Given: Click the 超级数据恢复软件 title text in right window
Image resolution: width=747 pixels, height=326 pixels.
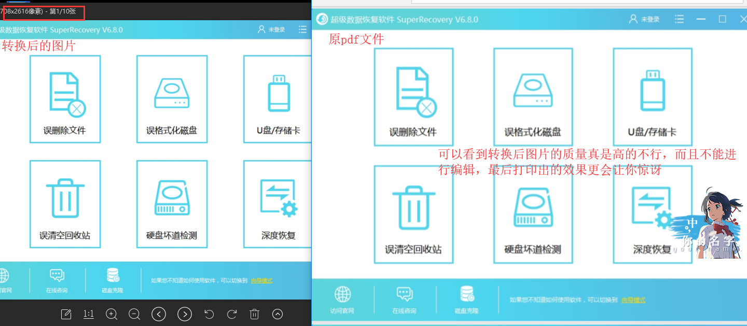Looking at the screenshot, I should pyautogui.click(x=364, y=20).
